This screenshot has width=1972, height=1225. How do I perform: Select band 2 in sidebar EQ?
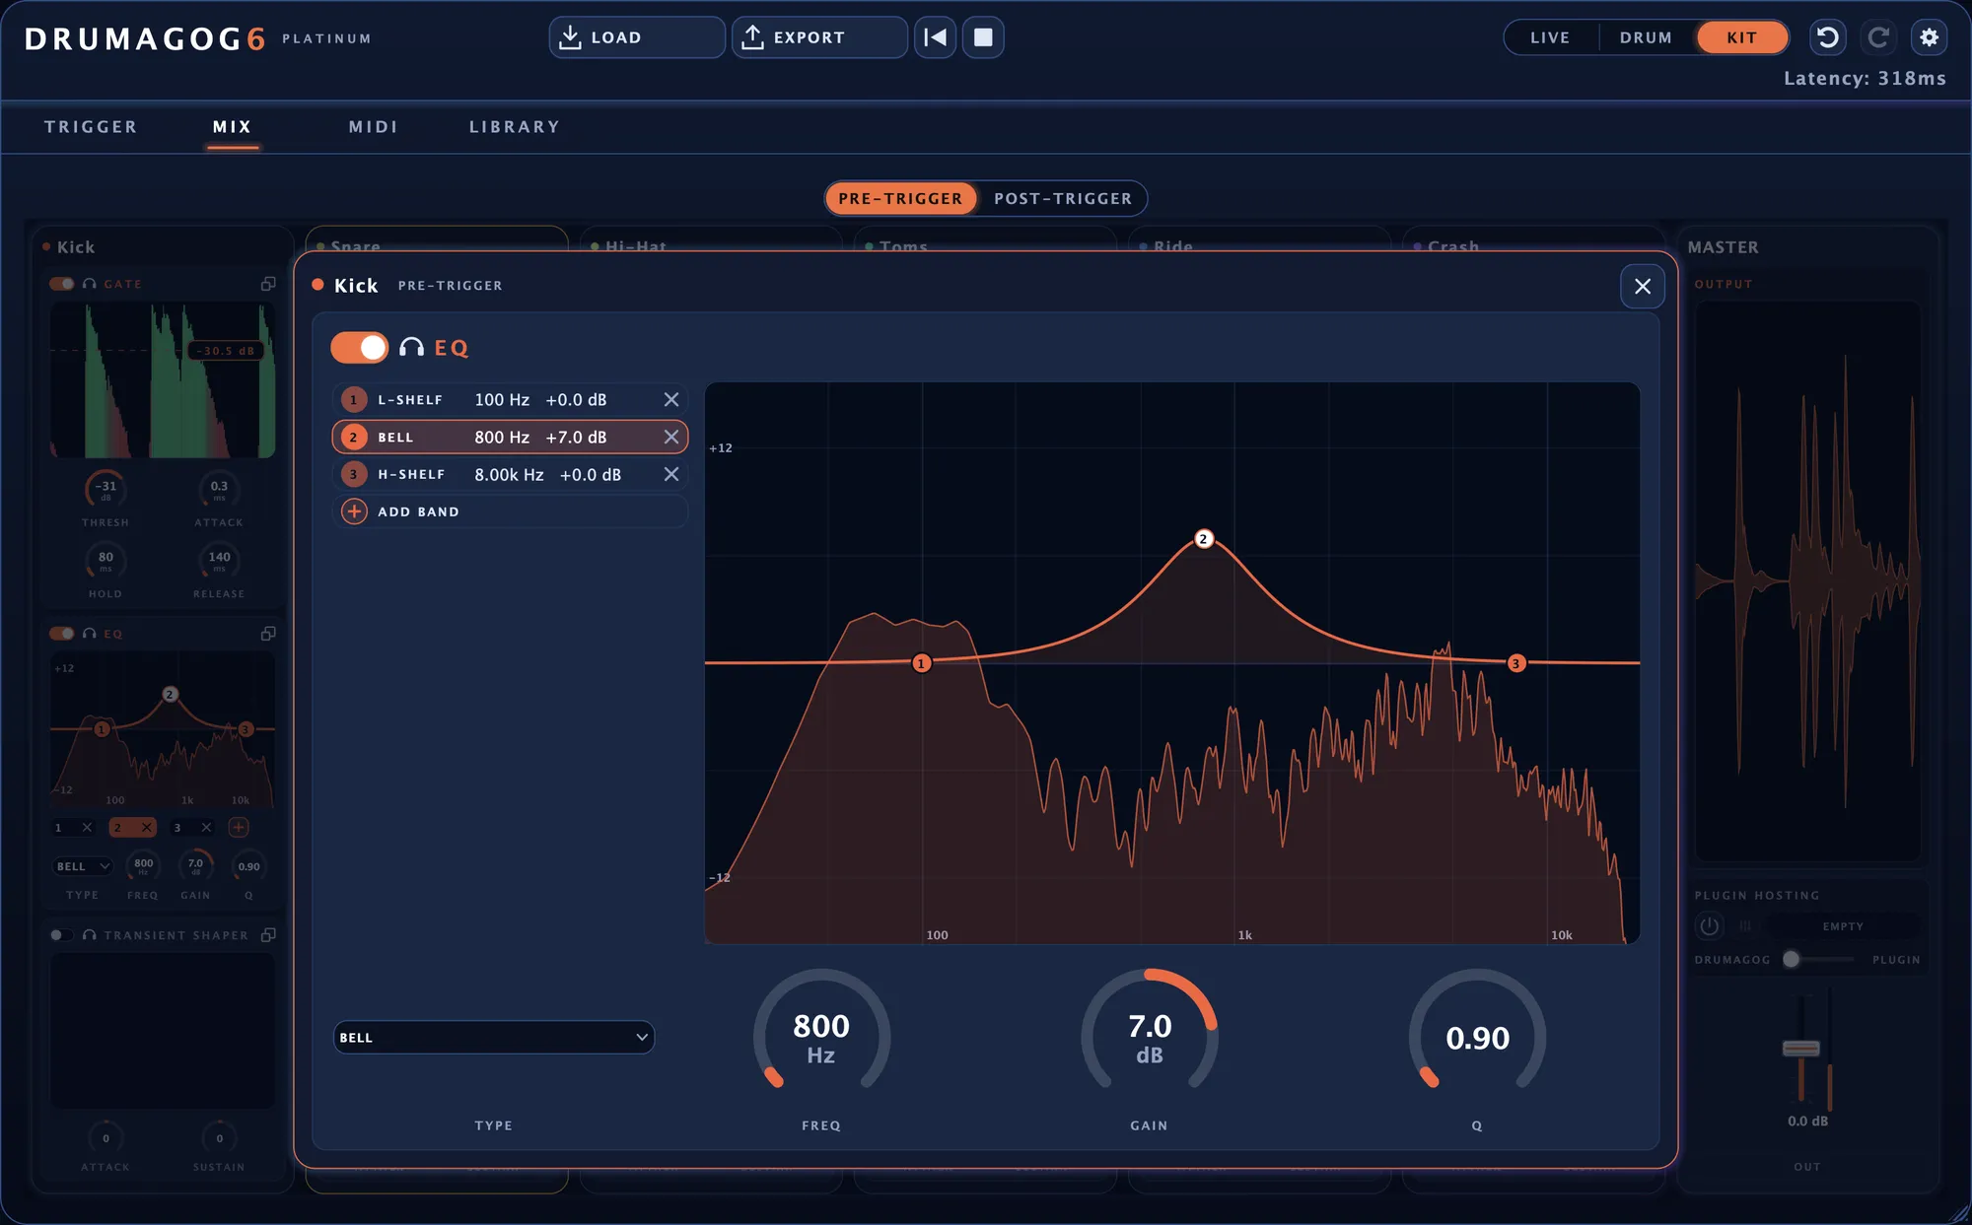point(132,827)
